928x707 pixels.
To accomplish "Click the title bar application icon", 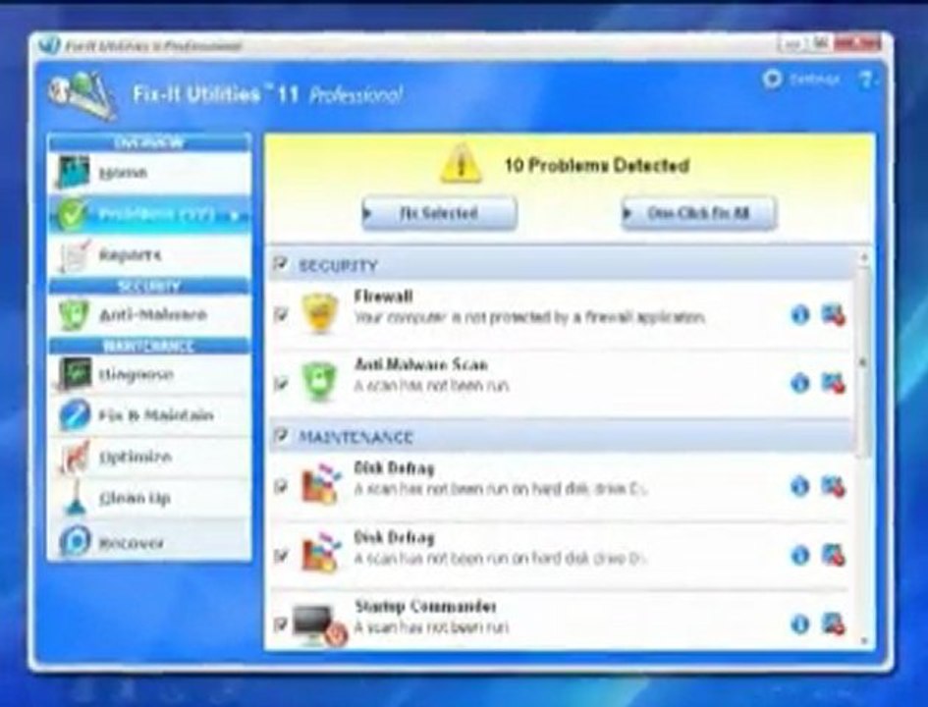I will (50, 45).
